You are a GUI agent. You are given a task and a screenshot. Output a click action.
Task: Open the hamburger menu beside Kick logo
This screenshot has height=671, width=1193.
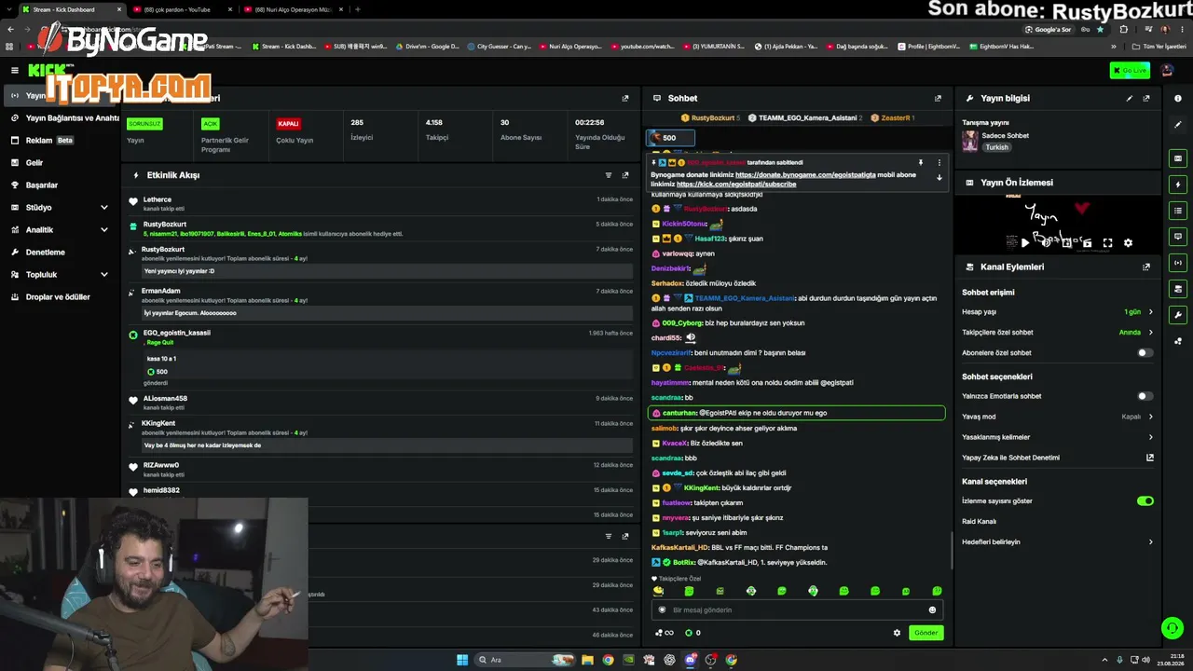pos(14,70)
